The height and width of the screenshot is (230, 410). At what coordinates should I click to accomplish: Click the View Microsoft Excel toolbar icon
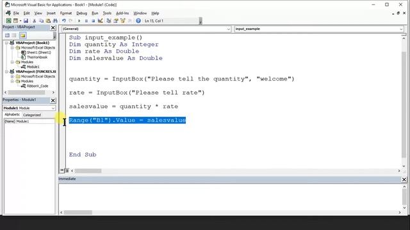pyautogui.click(x=8, y=21)
